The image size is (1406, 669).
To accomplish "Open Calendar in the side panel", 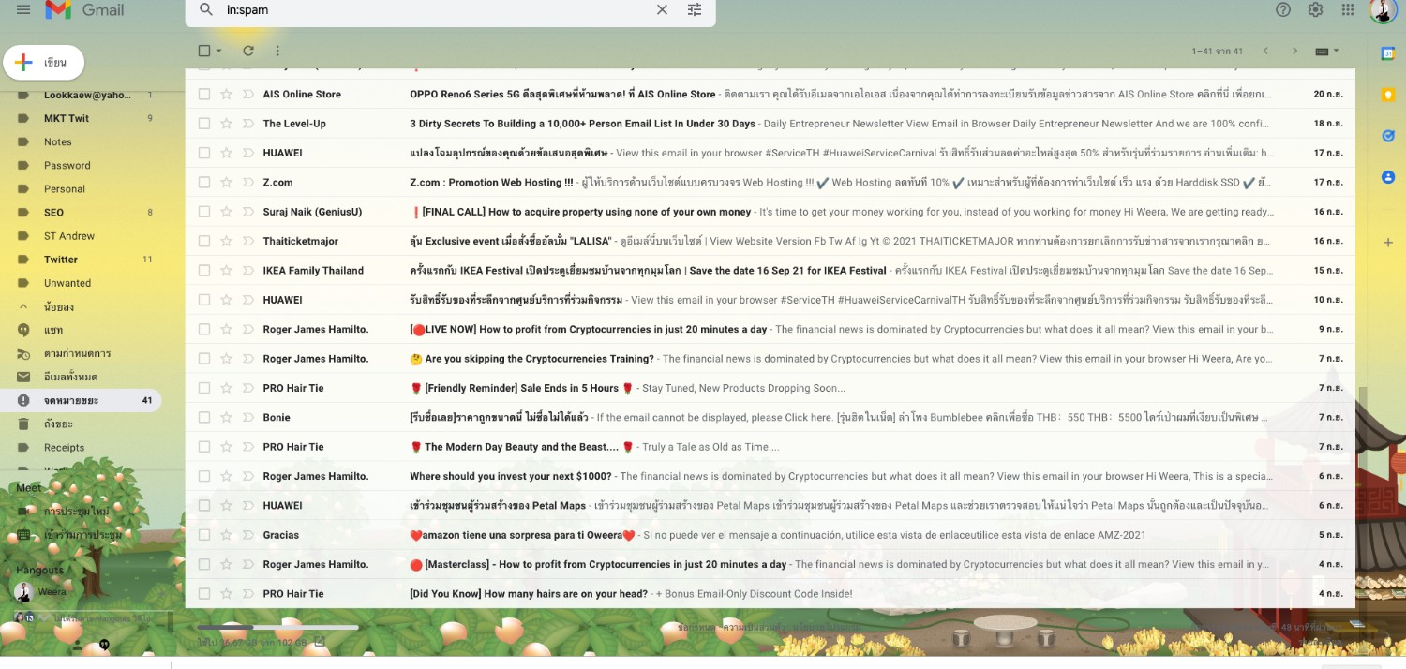I will click(x=1388, y=53).
